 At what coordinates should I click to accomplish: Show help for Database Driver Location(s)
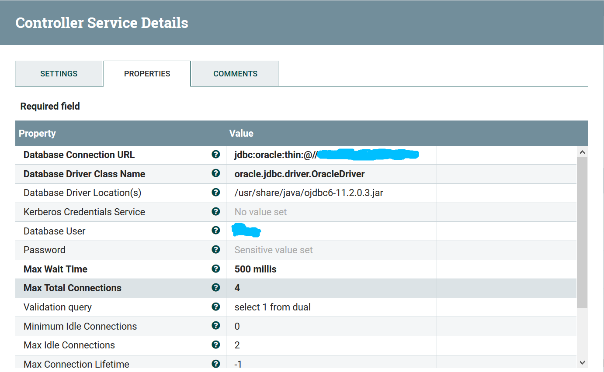pyautogui.click(x=215, y=192)
